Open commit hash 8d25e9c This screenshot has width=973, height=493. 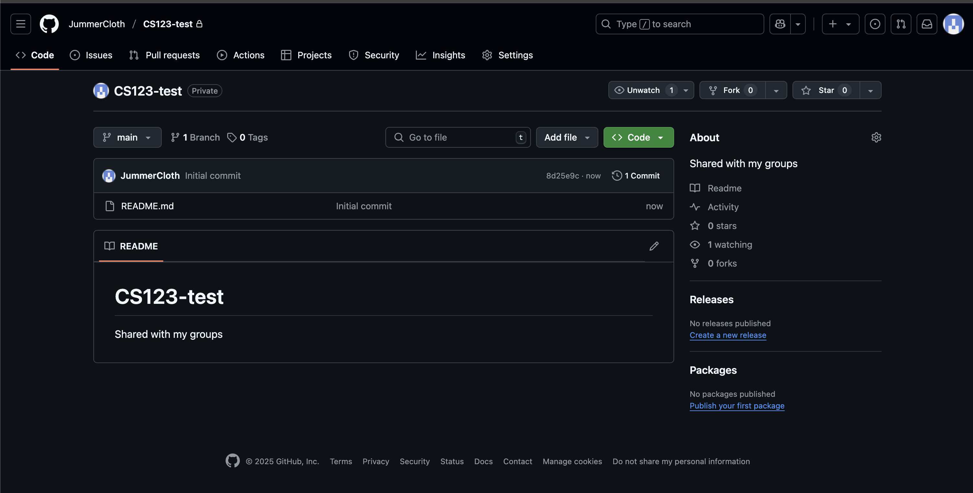(562, 176)
